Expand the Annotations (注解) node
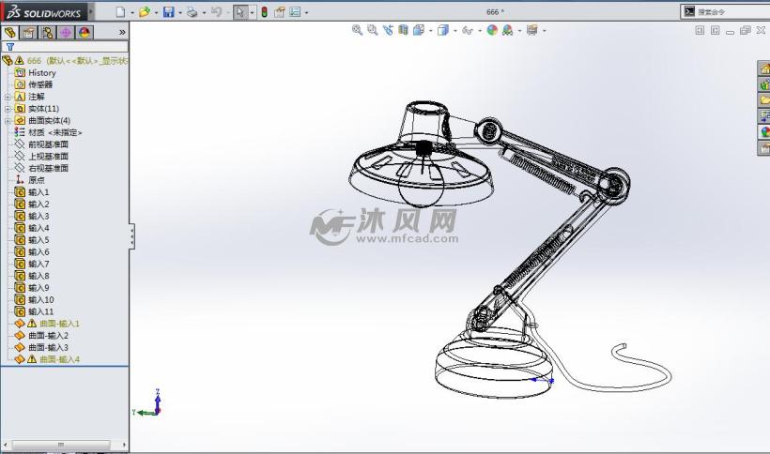The width and height of the screenshot is (770, 454). click(x=8, y=97)
